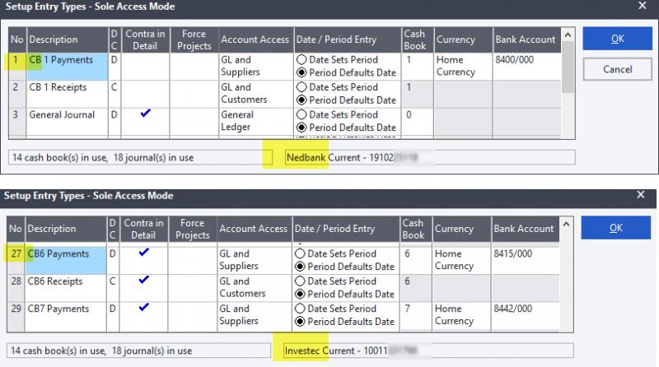Click OK in the top dialog

pyautogui.click(x=617, y=40)
